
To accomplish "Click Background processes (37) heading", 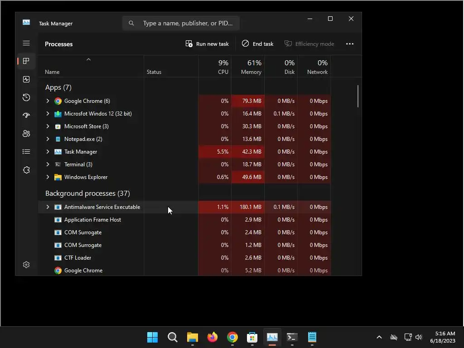I will 87,193.
